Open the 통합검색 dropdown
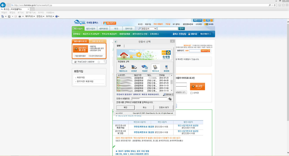This screenshot has height=156, width=289. tap(149, 28)
